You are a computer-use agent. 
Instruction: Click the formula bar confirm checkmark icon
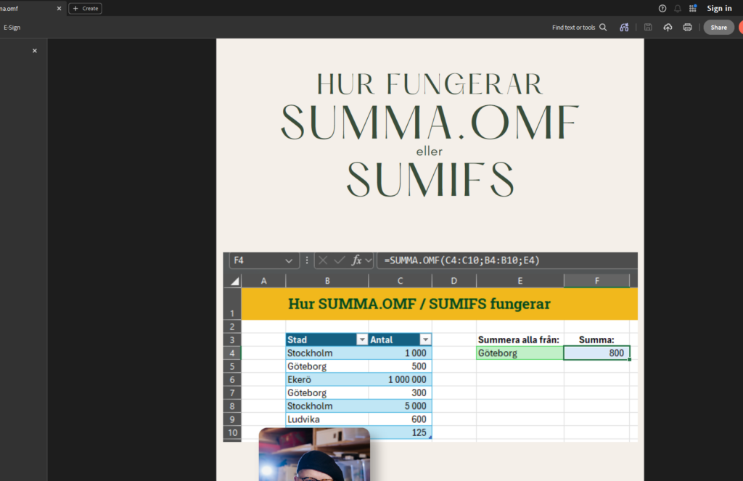pyautogui.click(x=340, y=260)
